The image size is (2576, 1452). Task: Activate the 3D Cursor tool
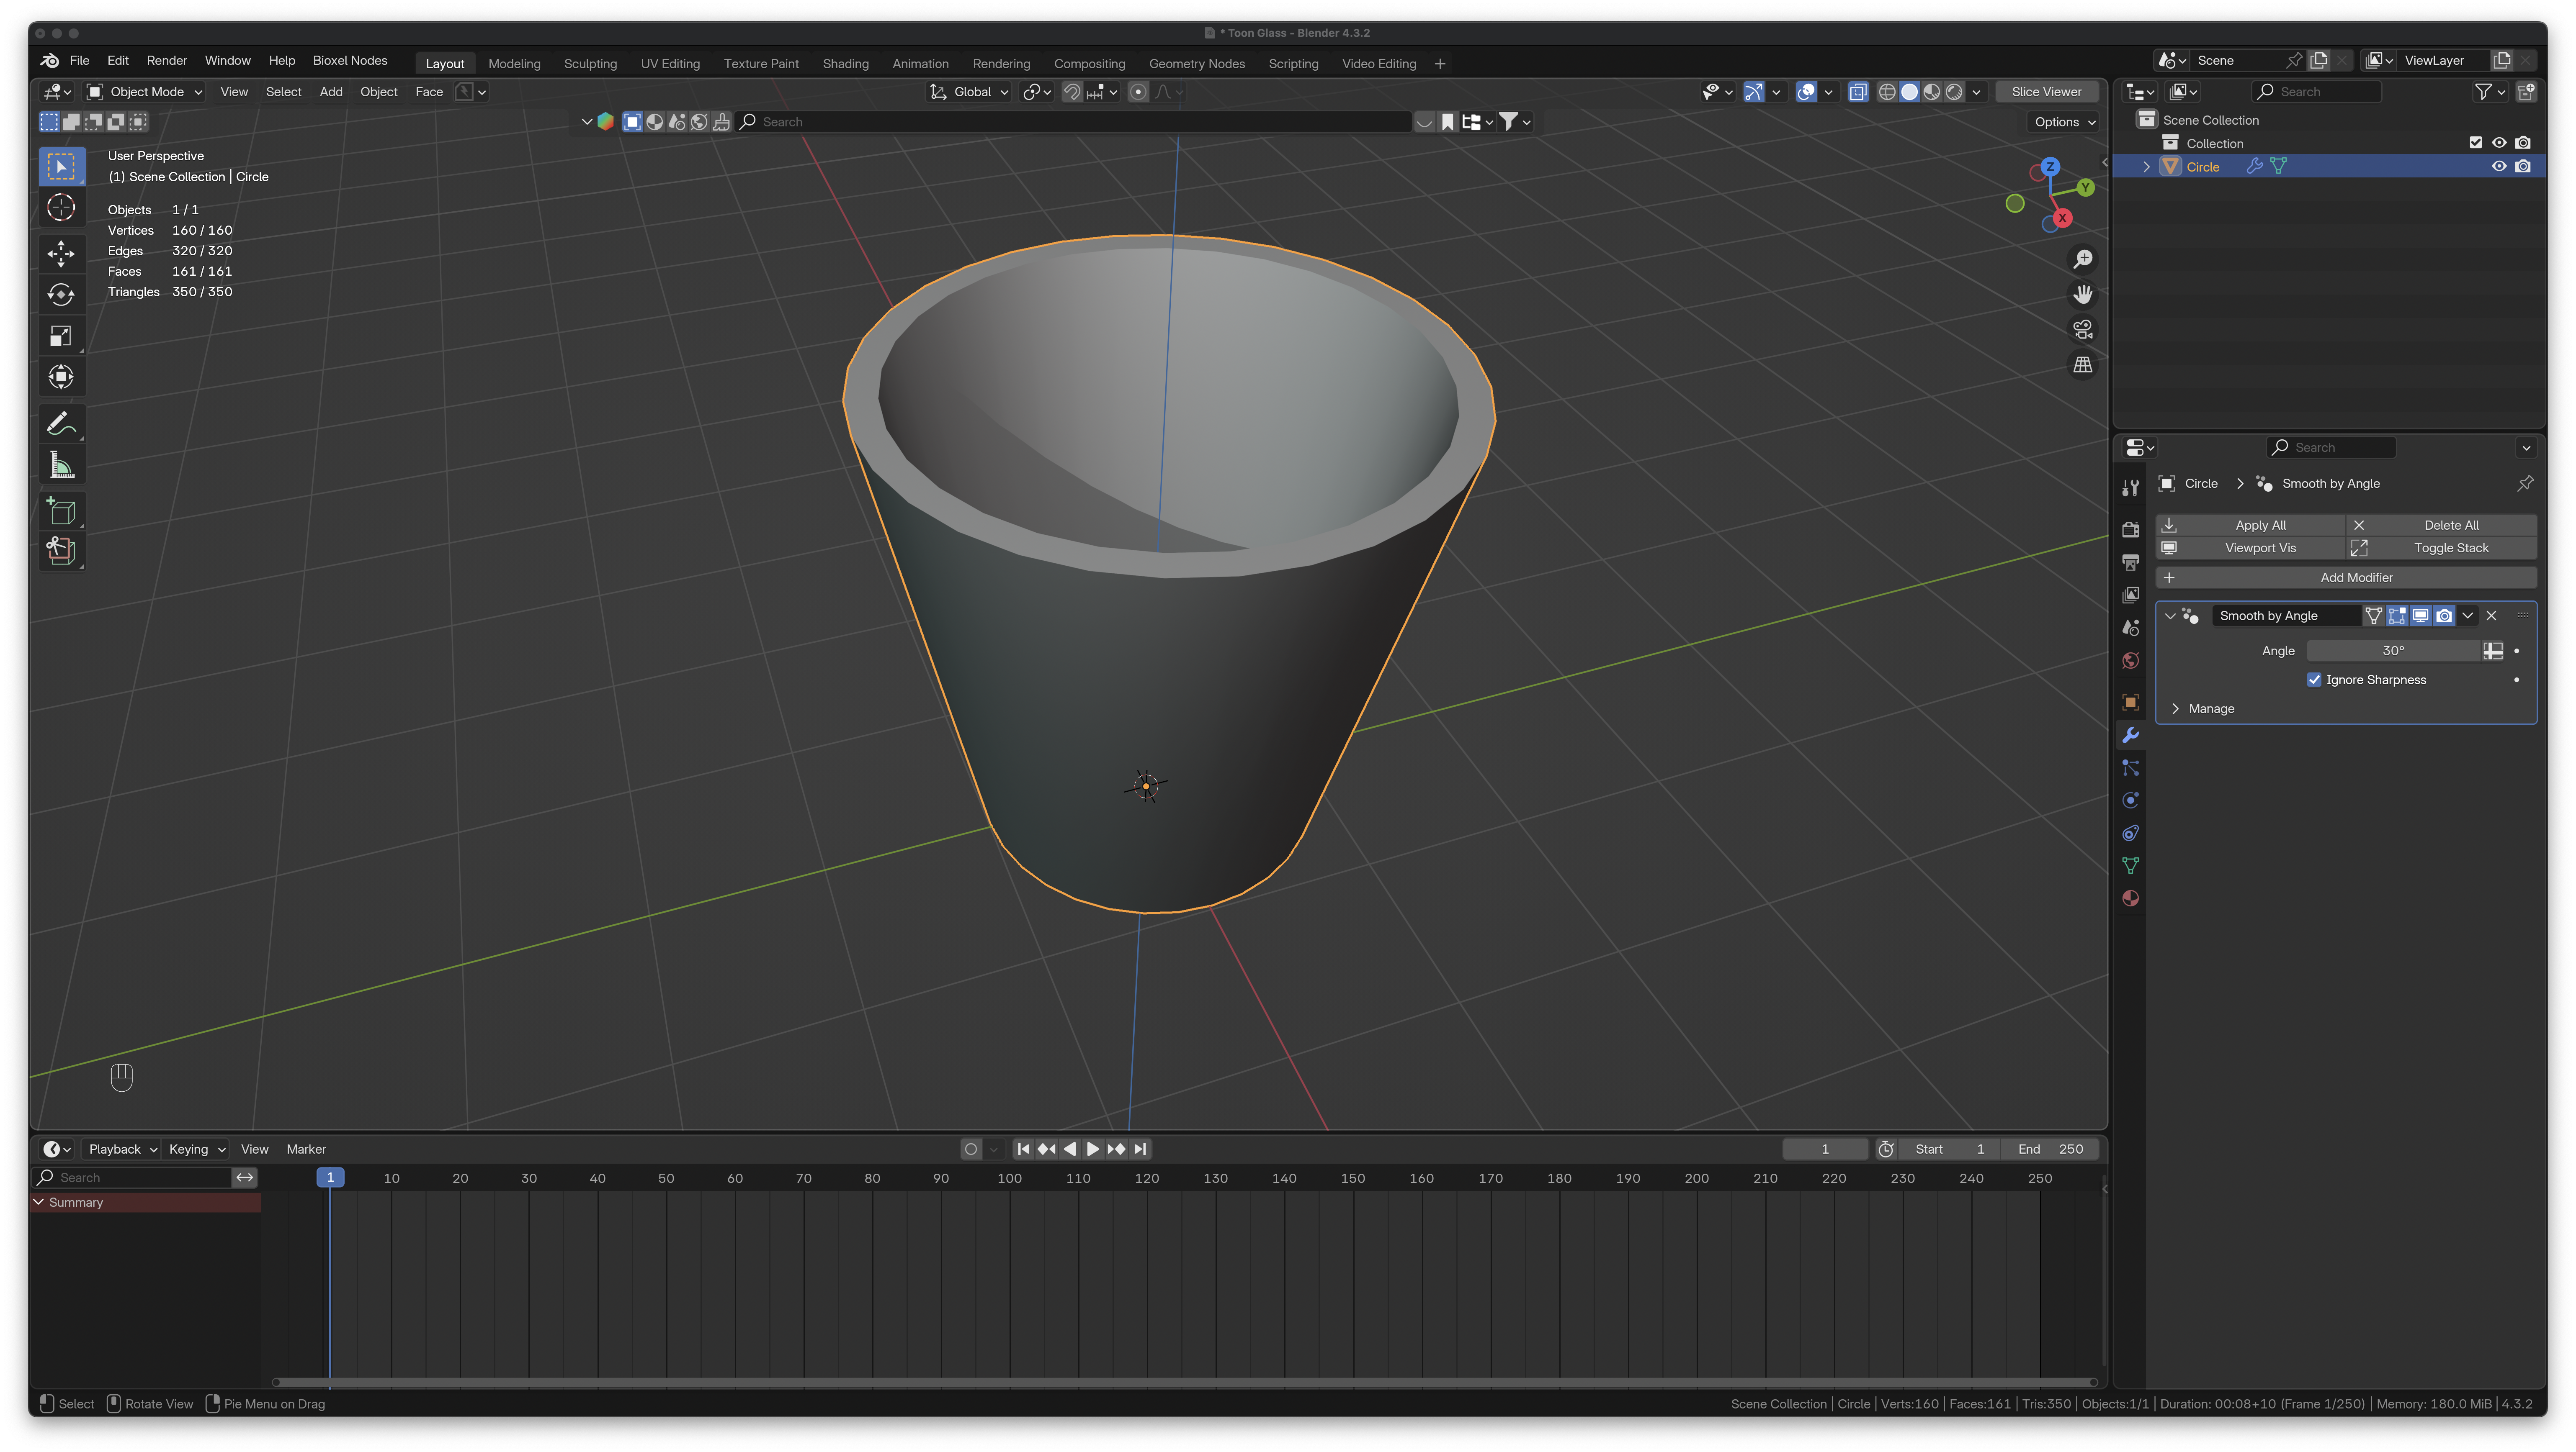point(61,208)
